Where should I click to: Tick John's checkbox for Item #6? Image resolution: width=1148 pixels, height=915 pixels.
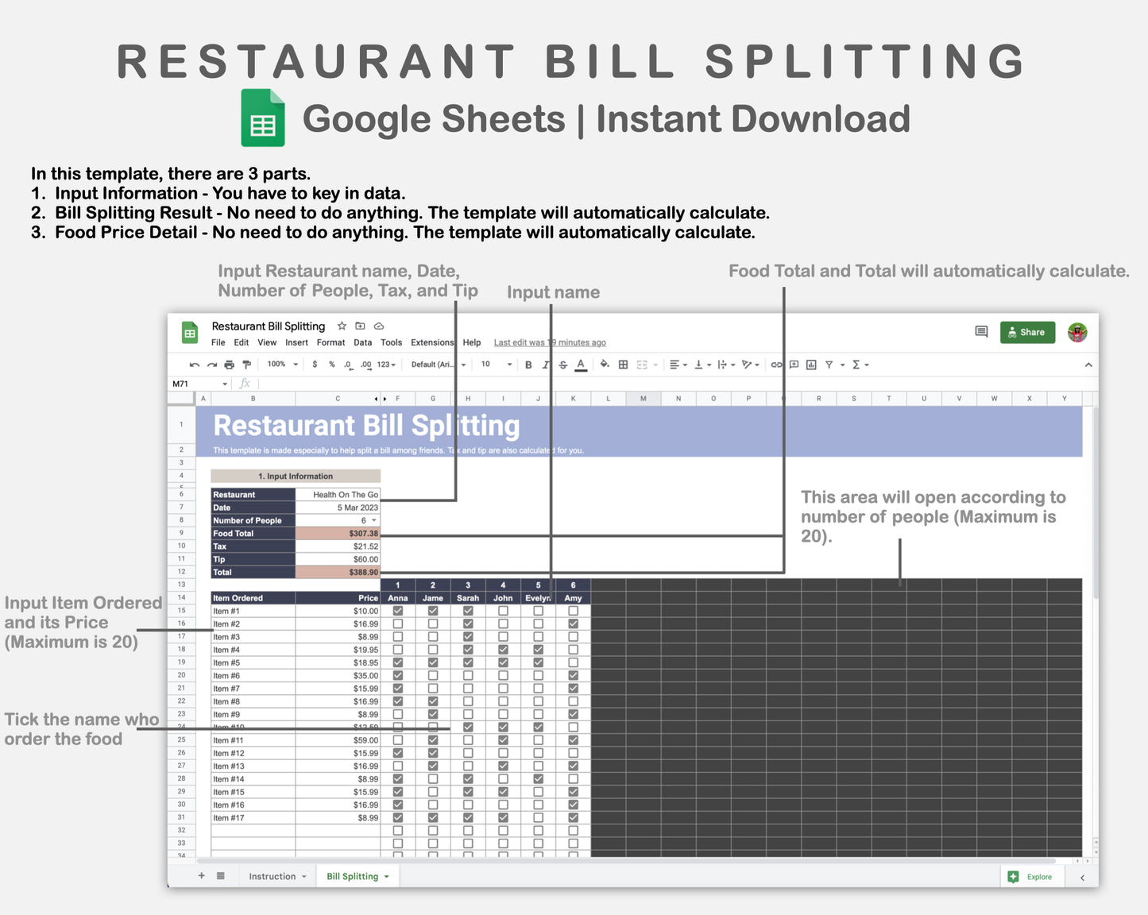click(503, 675)
